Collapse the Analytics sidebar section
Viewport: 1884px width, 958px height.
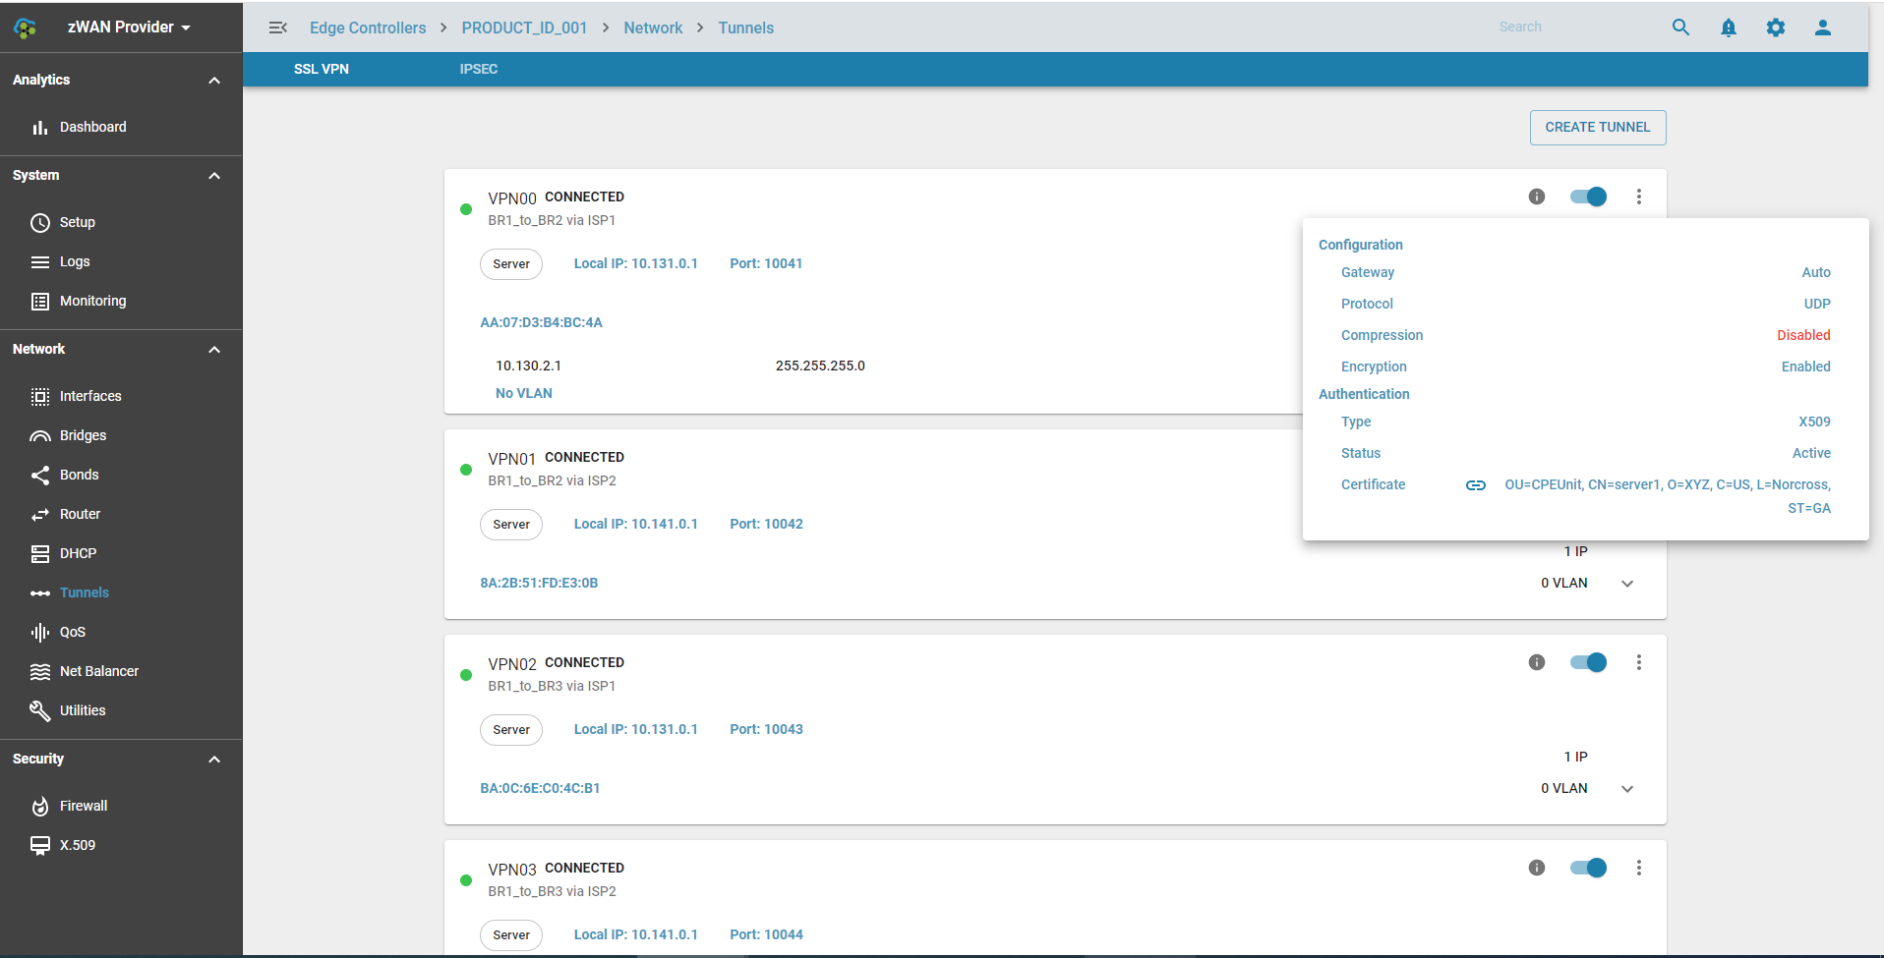pyautogui.click(x=214, y=81)
